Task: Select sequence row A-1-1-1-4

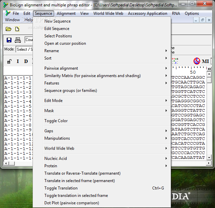Action: (18, 102)
